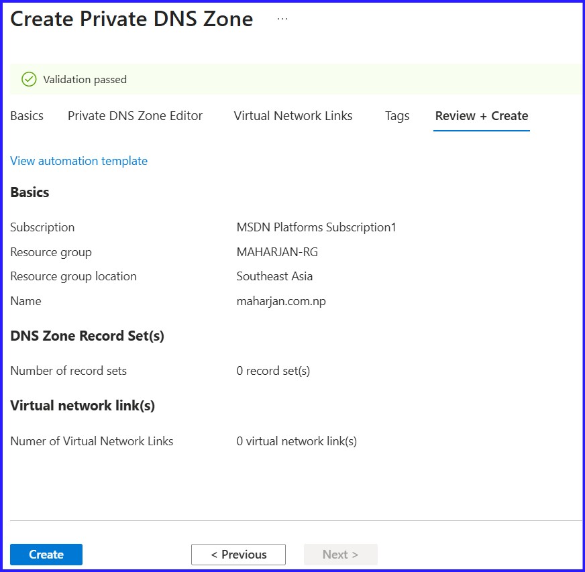Click the resource group MAHARJAN-RG value
This screenshot has height=572, width=585.
(277, 252)
